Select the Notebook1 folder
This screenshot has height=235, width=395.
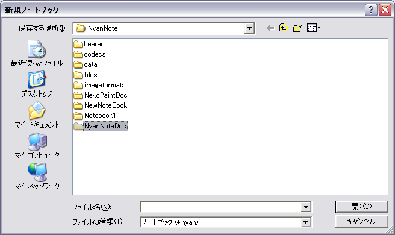click(95, 116)
